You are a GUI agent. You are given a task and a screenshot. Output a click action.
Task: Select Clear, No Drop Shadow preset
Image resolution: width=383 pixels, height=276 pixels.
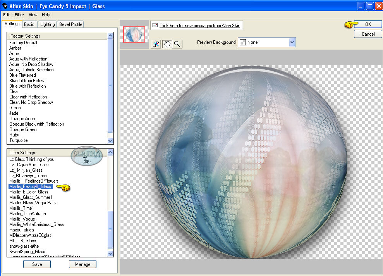[x=31, y=102]
